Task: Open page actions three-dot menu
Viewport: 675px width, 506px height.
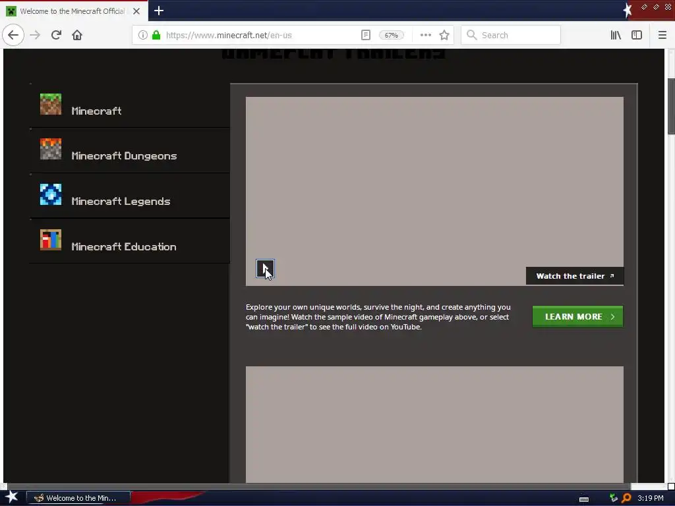Action: (x=425, y=35)
